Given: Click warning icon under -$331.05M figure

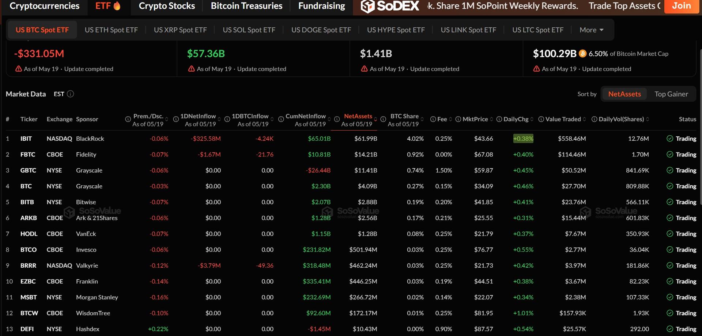Looking at the screenshot, I should (18, 69).
